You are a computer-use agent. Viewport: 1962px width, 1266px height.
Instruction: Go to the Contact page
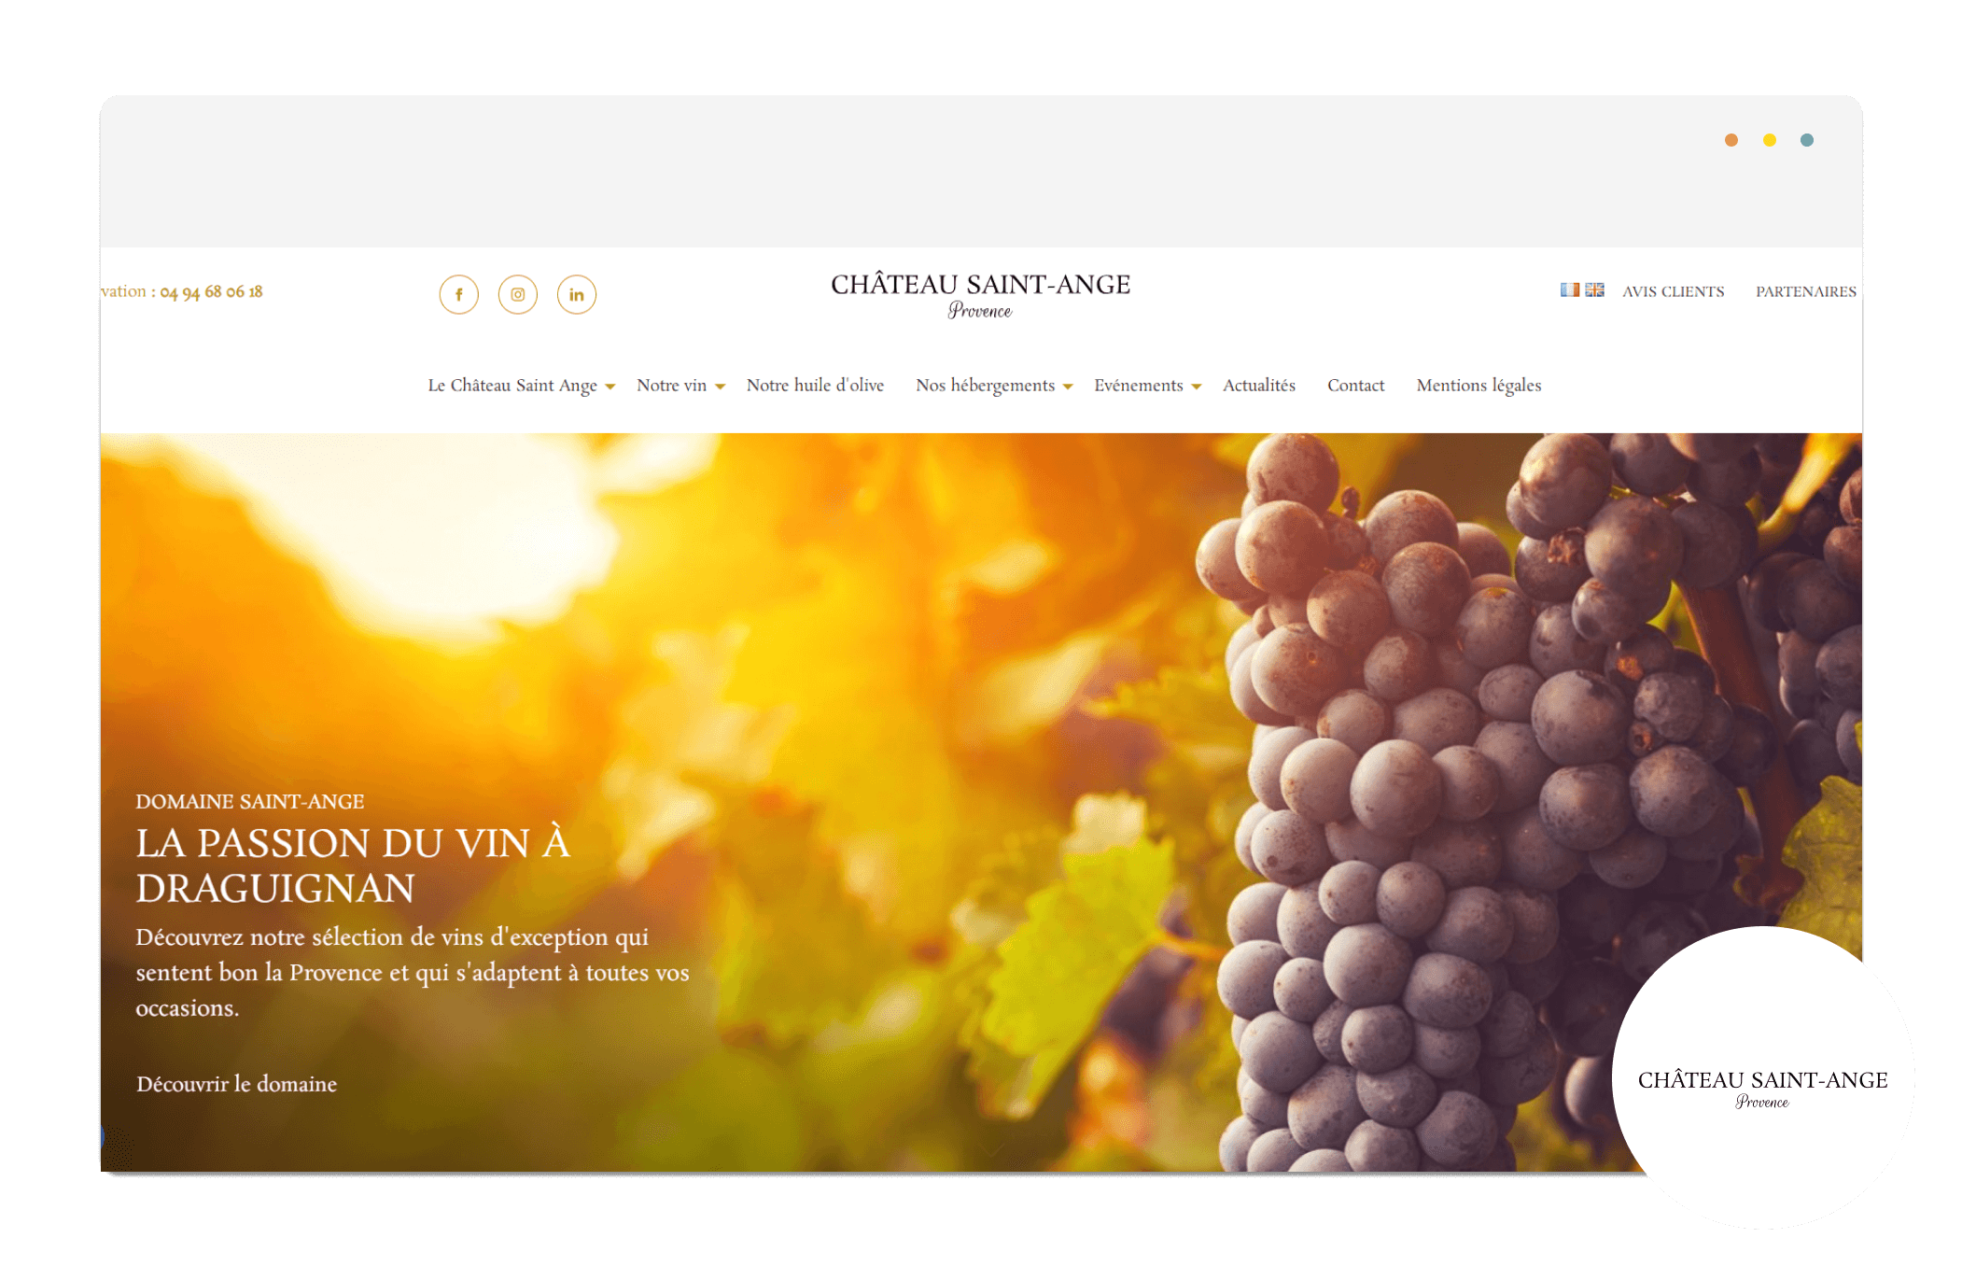coord(1355,386)
